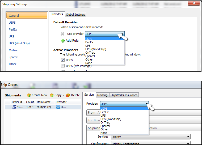Click the Copy package icon
Screen dimensions: 202x145
[x=52, y=95]
